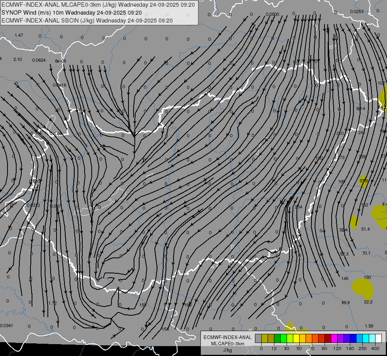Click the map value 1.72

(52, 303)
